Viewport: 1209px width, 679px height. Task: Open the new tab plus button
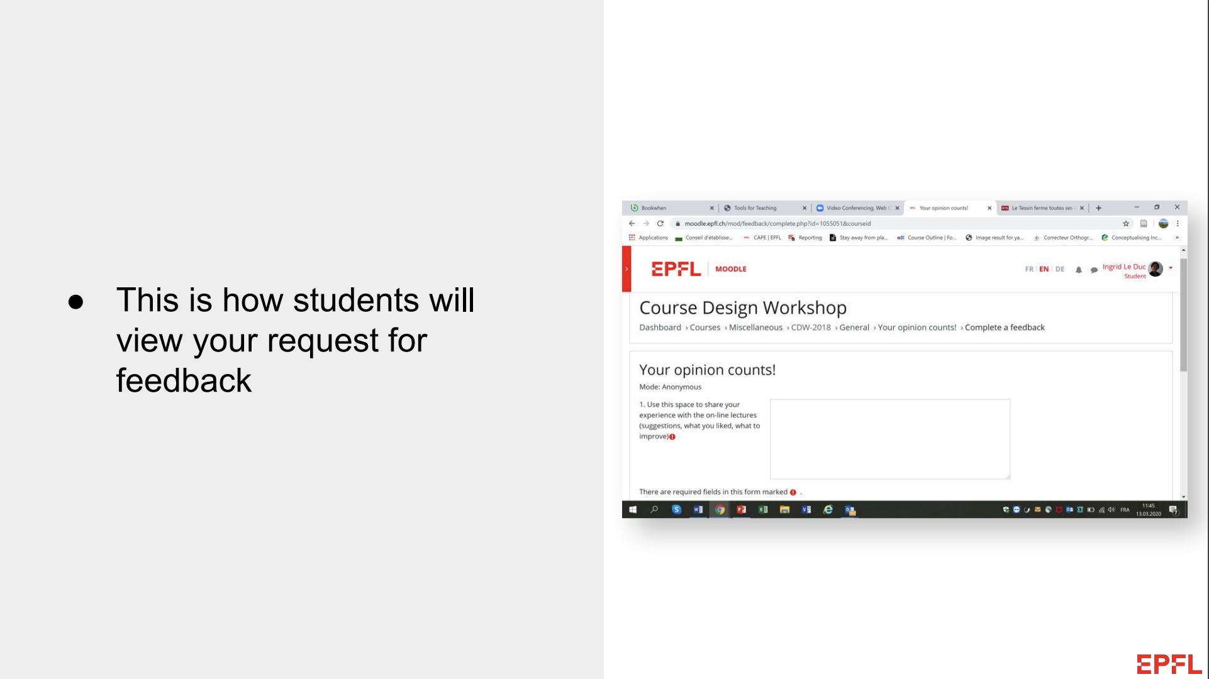(1098, 208)
